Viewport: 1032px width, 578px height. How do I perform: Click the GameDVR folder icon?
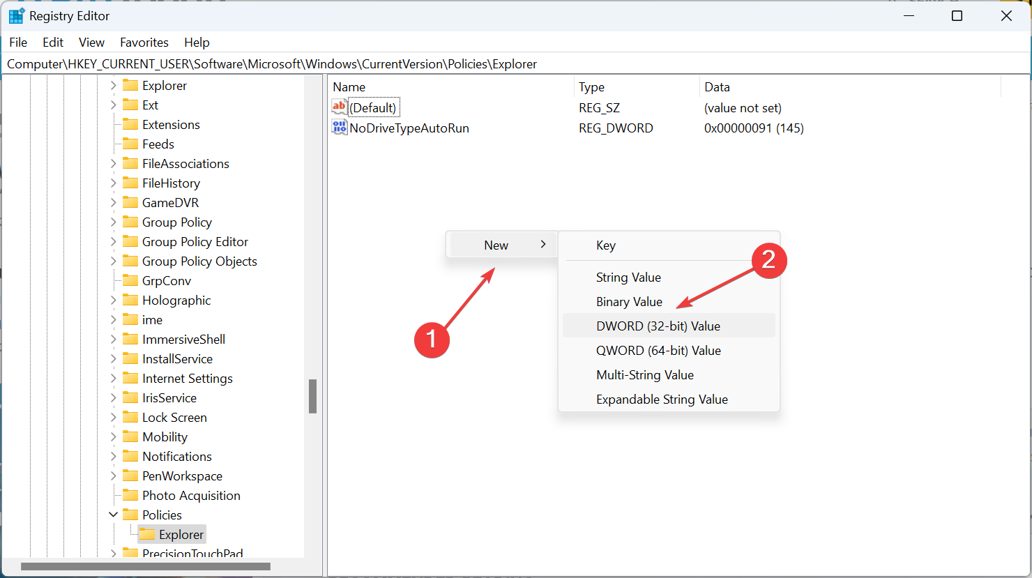(x=130, y=202)
